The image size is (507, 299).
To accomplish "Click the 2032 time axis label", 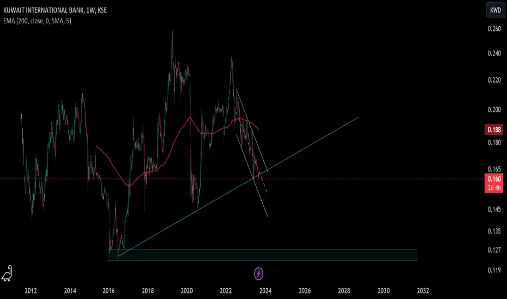I will [x=423, y=291].
